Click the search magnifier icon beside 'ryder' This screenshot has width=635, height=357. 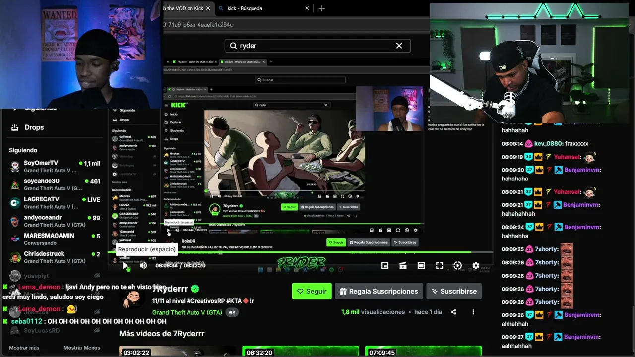pos(233,46)
